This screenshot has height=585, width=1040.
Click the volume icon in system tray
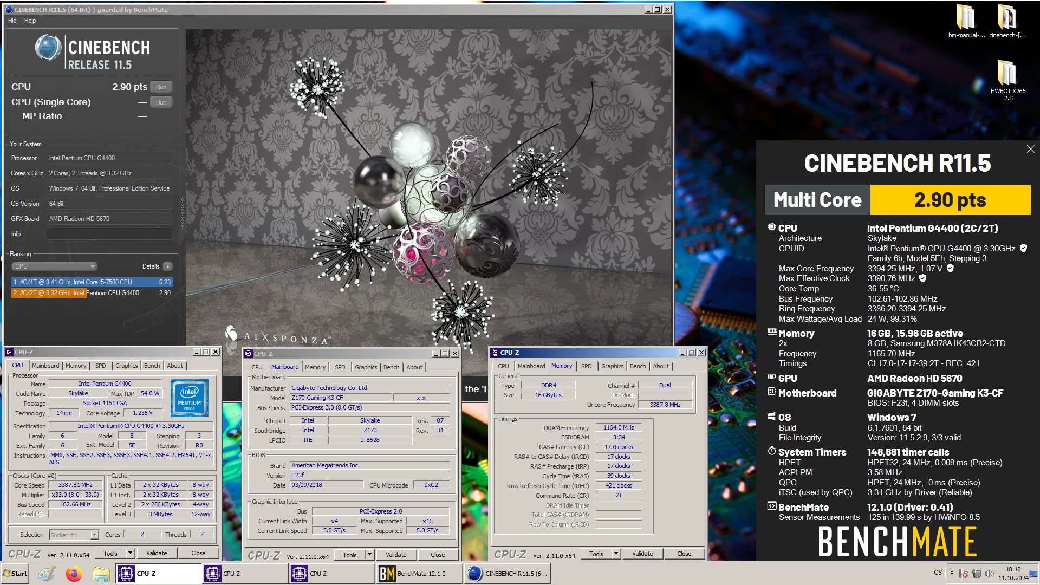989,574
